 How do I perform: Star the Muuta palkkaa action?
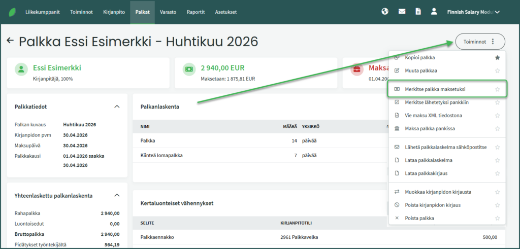pyautogui.click(x=497, y=70)
